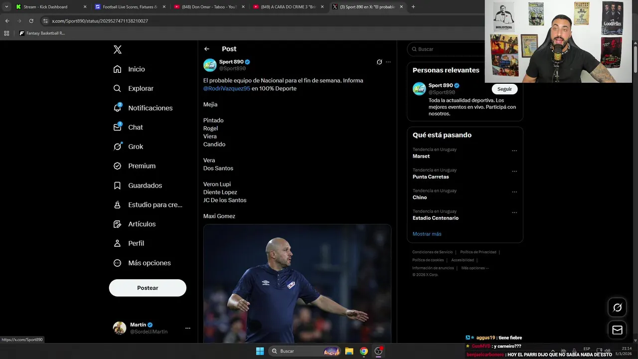Open File Explorer on taskbar
The height and width of the screenshot is (359, 638).
349,351
